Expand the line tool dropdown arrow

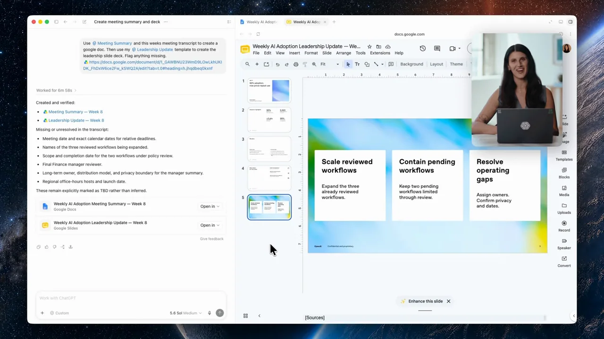(382, 64)
